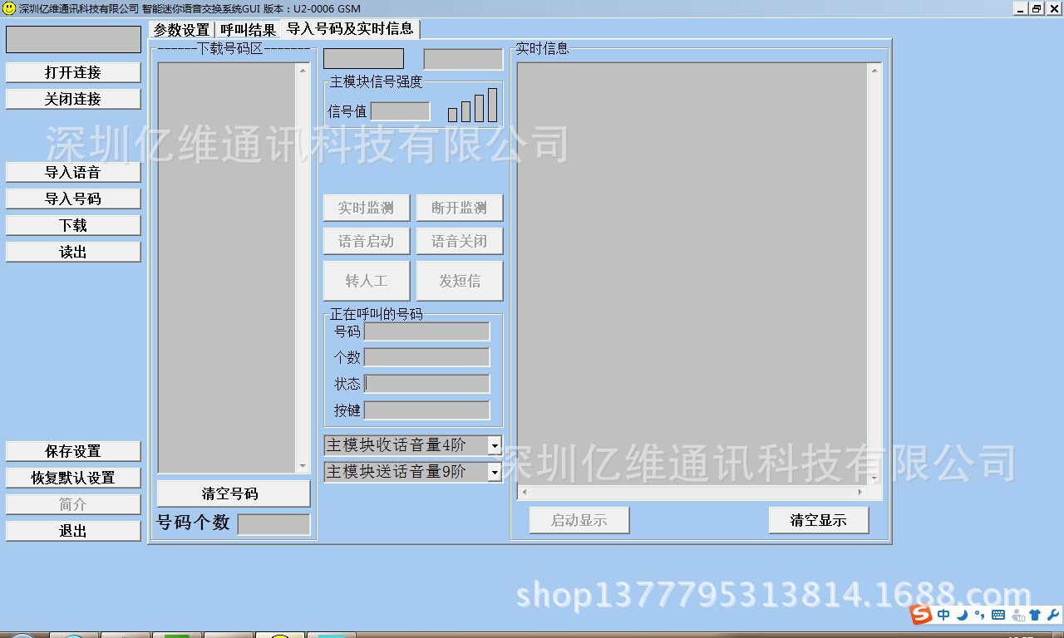
Task: Click the 启动显示 button
Action: 579,520
